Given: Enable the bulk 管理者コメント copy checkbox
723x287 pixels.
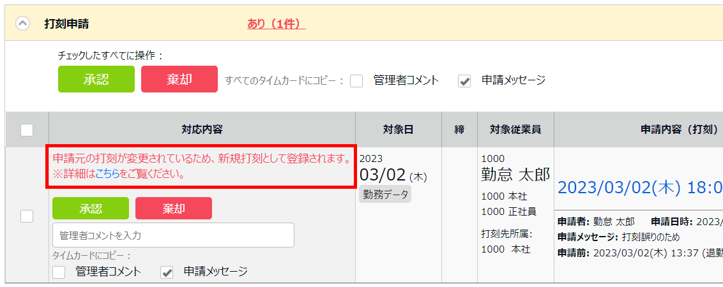Looking at the screenshot, I should (356, 81).
